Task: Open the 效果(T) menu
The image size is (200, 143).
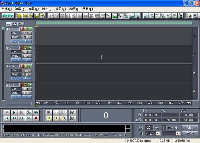Action: click(60, 9)
